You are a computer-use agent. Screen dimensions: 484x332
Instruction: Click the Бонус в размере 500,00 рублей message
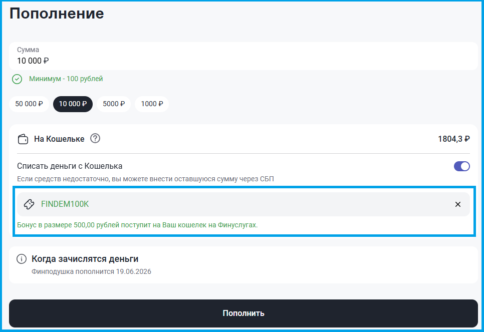click(137, 225)
